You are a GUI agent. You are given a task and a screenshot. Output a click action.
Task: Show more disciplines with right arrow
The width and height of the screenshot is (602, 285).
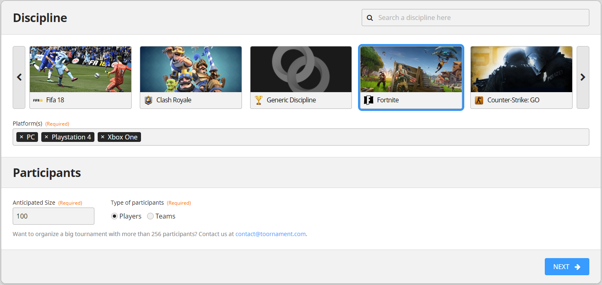583,77
